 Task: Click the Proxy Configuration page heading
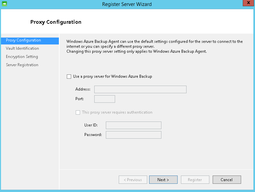pos(56,22)
